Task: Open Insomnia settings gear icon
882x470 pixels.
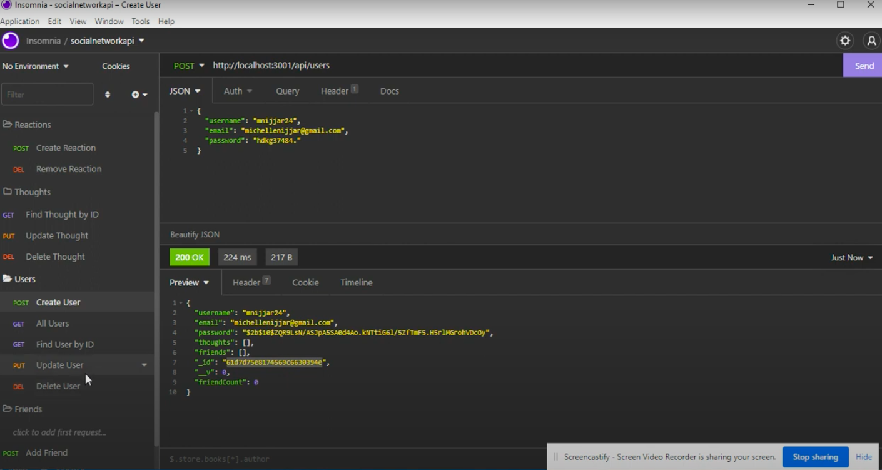Action: tap(844, 40)
